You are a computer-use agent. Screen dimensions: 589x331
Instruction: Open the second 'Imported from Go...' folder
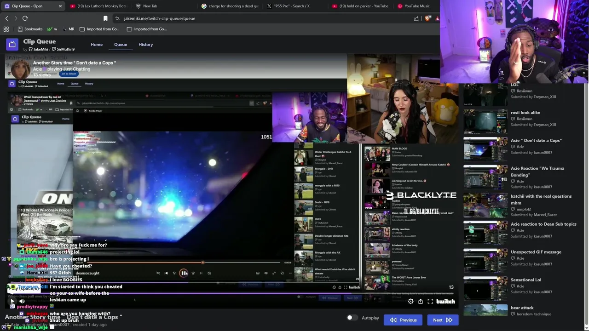pos(147,29)
